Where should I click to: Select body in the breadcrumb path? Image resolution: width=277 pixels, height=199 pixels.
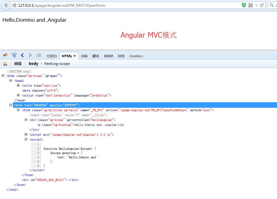34,64
